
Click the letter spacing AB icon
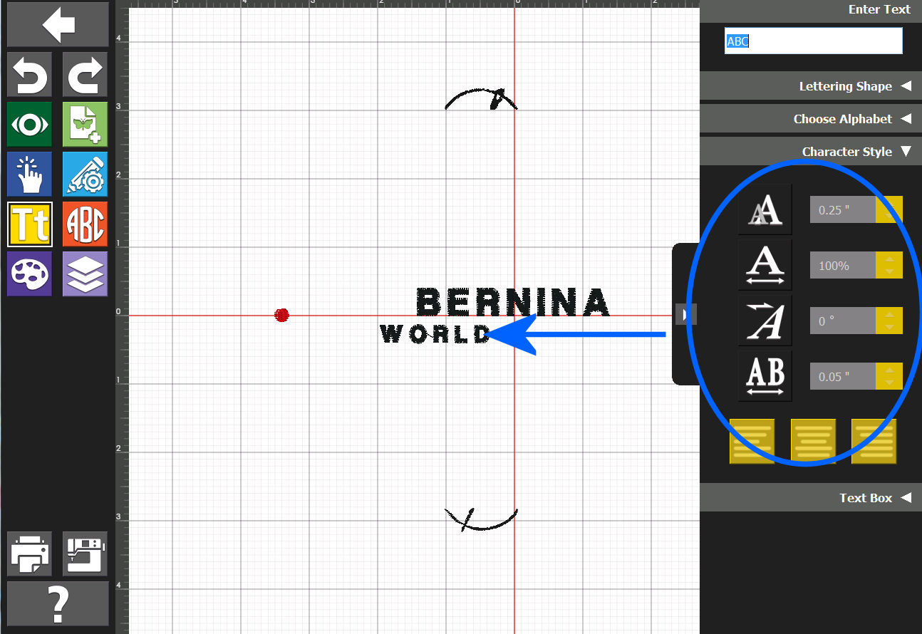(765, 376)
